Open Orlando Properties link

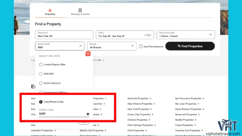tap(139, 120)
